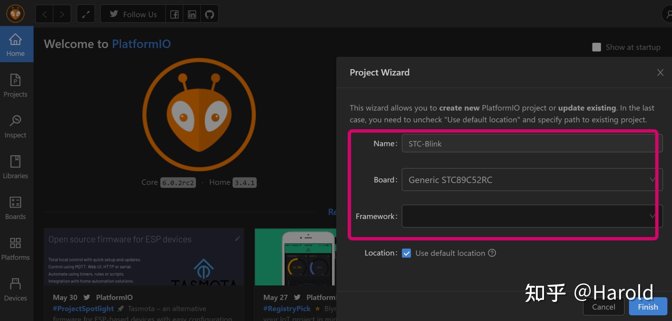This screenshot has height=321, width=672.
Task: Cancel the Project Wizard
Action: pyautogui.click(x=603, y=306)
